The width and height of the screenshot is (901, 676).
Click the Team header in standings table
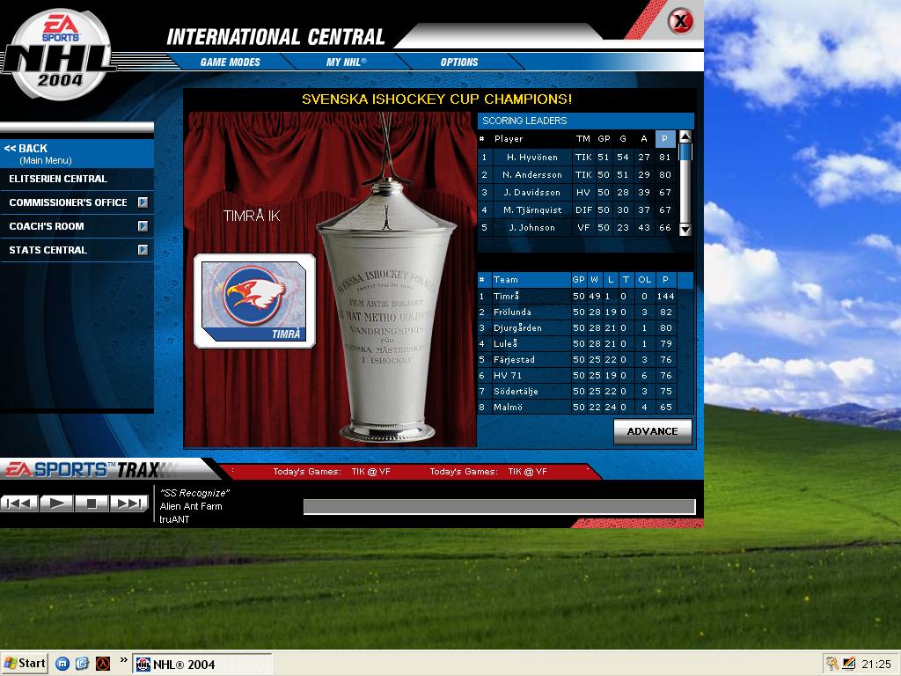(x=506, y=280)
